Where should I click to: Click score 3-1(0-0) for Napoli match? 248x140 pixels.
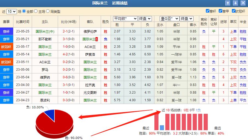(x=69, y=39)
